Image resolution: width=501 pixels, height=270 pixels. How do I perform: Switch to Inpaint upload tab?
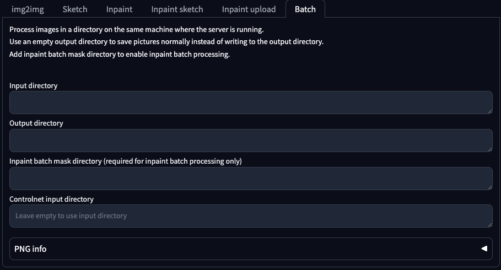[x=249, y=9]
